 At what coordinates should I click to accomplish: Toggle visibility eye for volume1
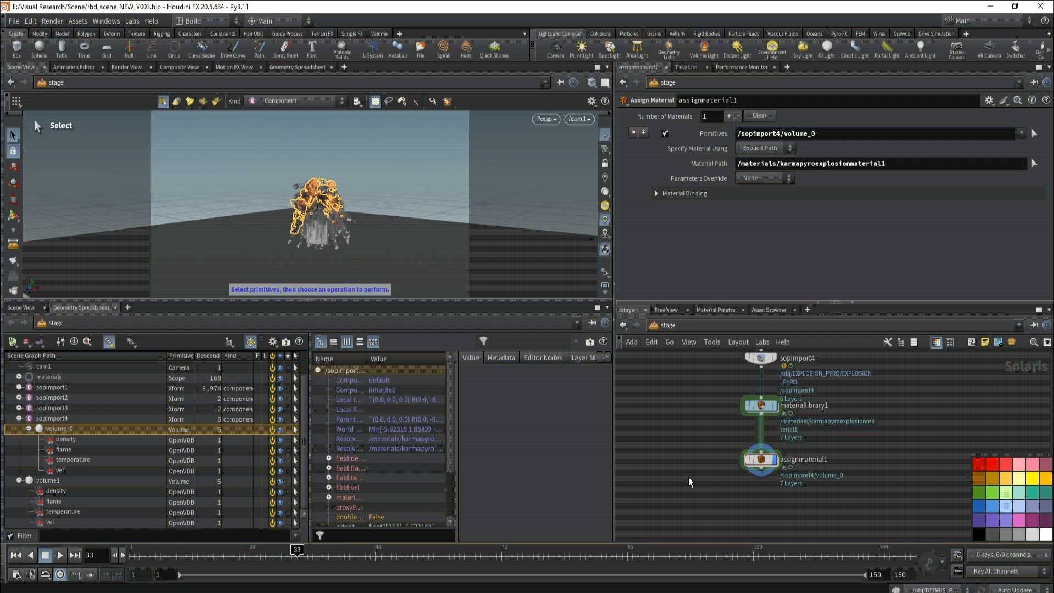[281, 482]
